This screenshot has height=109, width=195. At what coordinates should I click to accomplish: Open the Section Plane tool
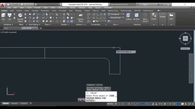tap(80, 18)
